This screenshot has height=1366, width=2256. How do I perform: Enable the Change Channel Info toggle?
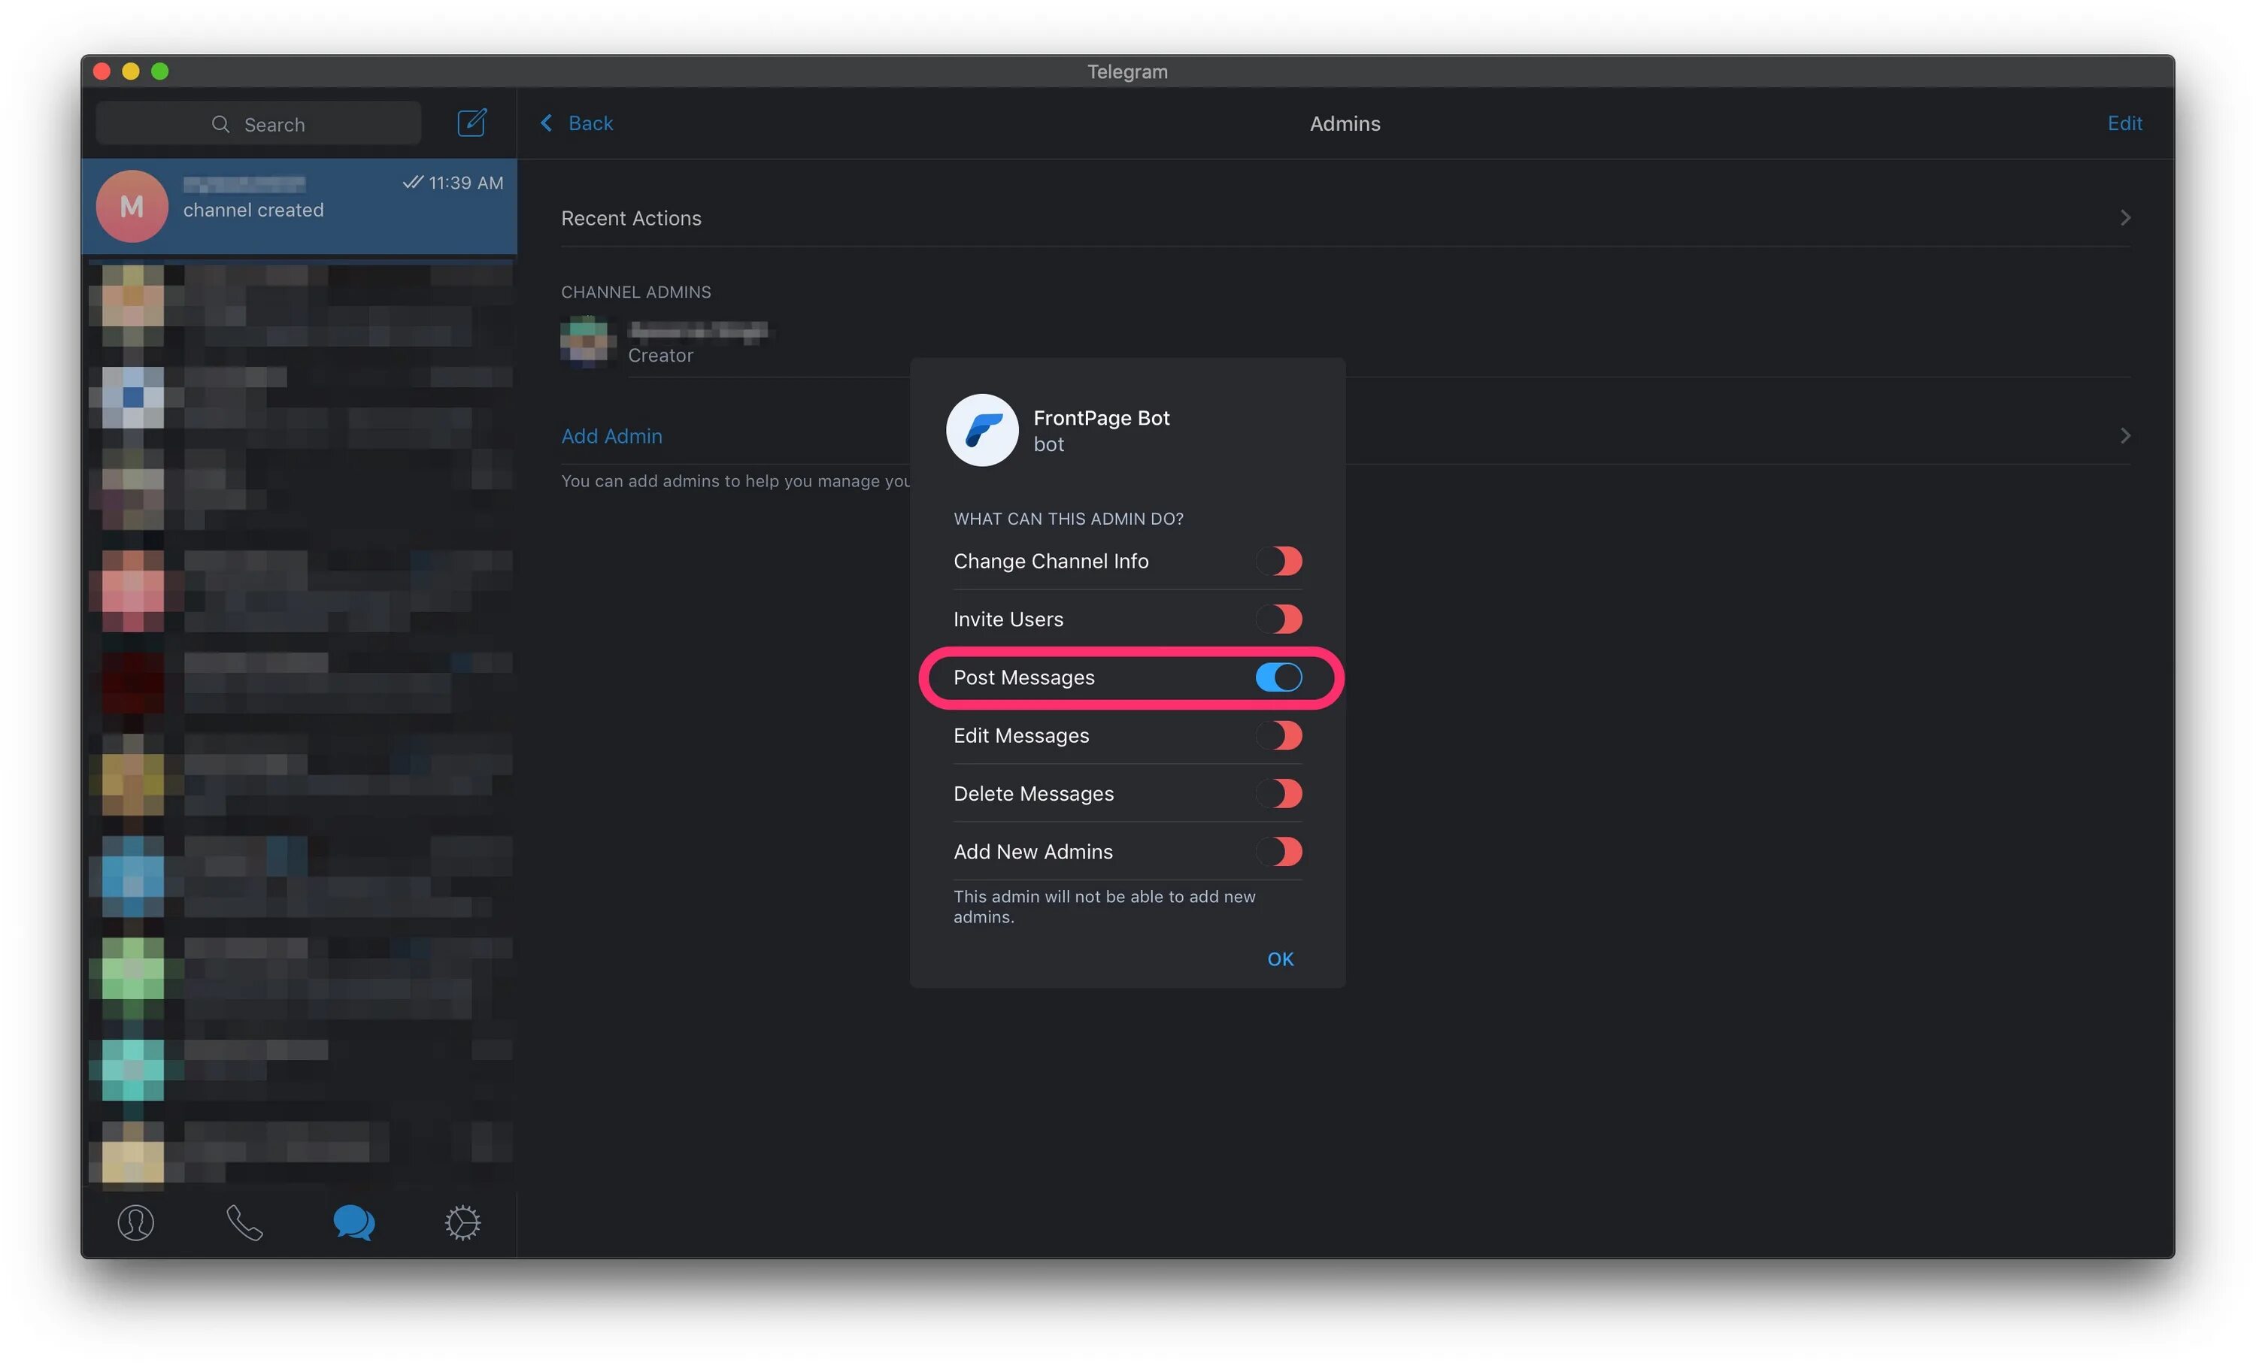[x=1279, y=562]
